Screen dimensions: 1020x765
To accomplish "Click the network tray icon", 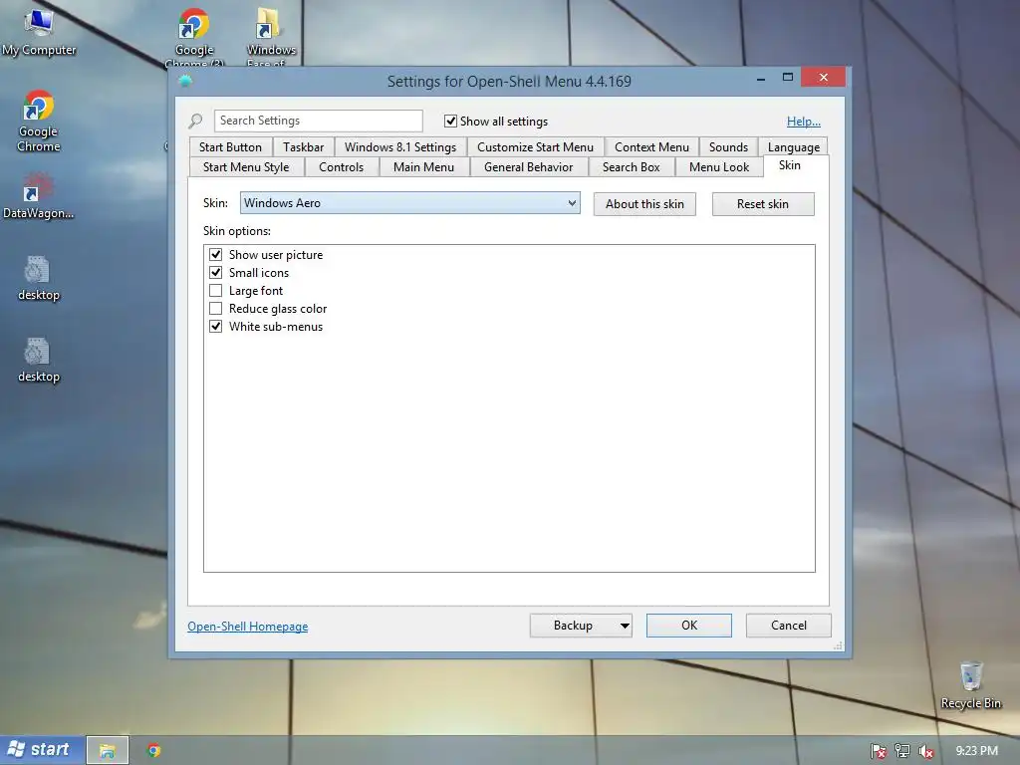I will (902, 751).
